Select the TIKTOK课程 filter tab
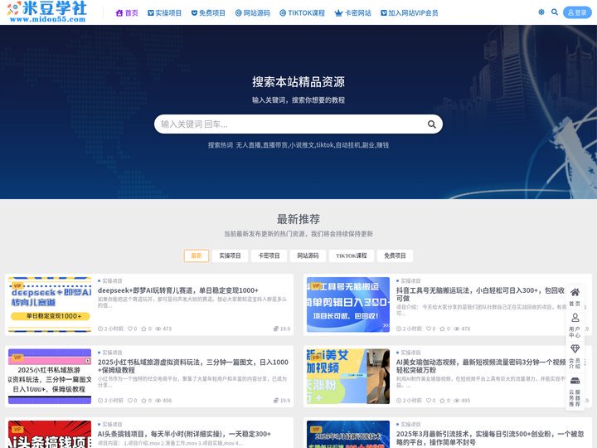Screen dimensions: 597x448 [x=352, y=256]
